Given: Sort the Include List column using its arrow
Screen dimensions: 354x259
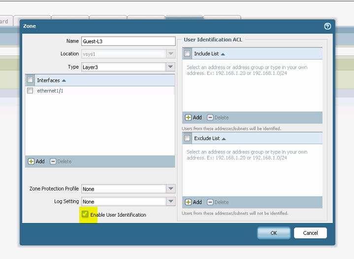Looking at the screenshot, I should [x=223, y=54].
